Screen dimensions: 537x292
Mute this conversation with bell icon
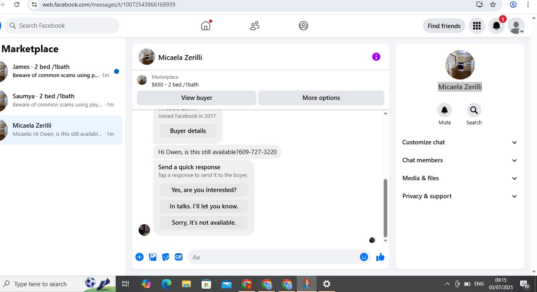445,110
